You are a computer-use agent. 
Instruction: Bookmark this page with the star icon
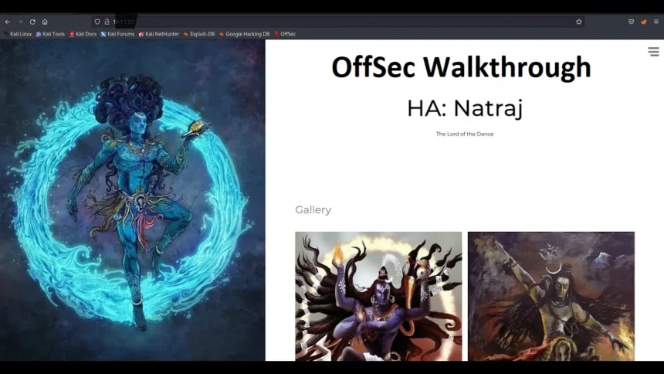tap(578, 22)
